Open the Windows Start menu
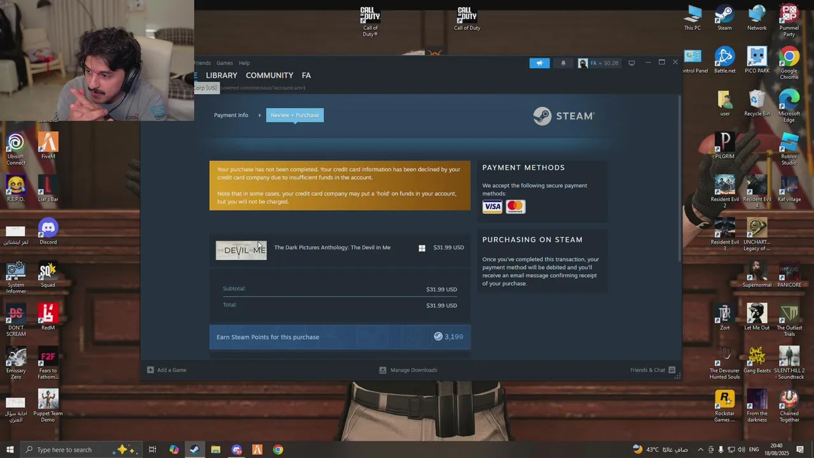814x458 pixels. coord(10,450)
